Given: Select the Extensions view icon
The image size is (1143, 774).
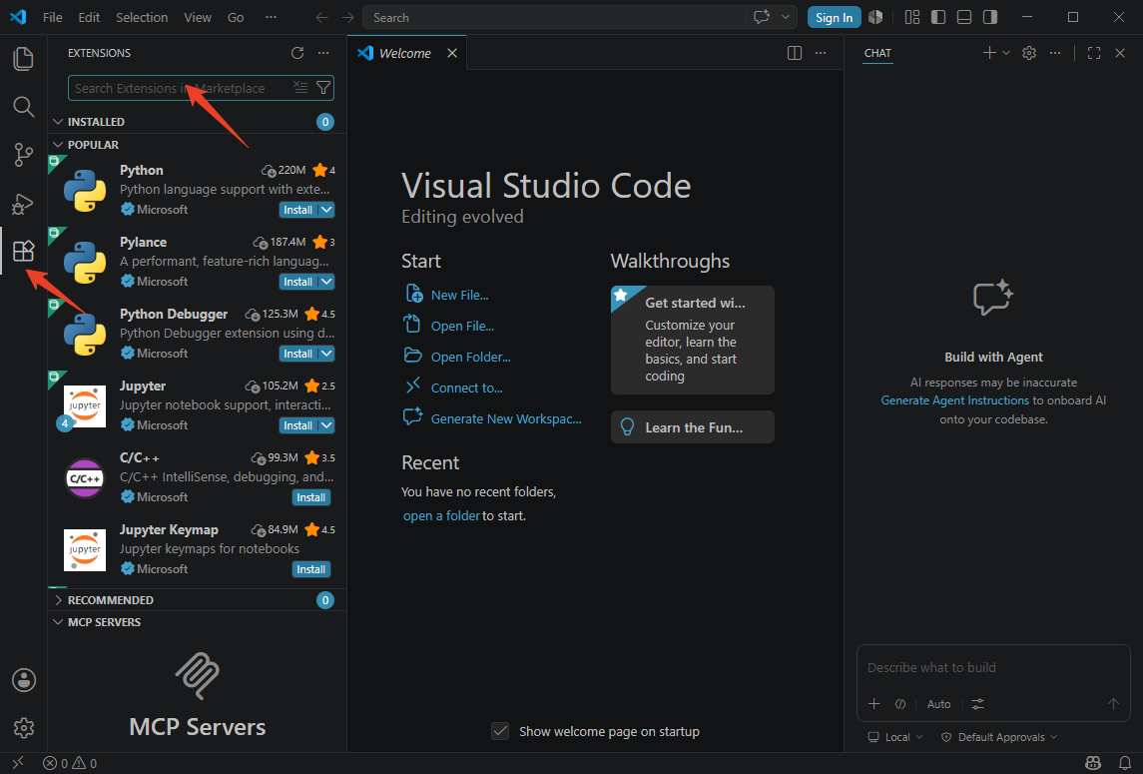Looking at the screenshot, I should [23, 251].
